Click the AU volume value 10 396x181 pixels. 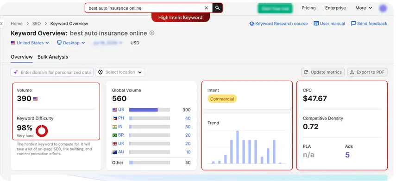pyautogui.click(x=189, y=152)
